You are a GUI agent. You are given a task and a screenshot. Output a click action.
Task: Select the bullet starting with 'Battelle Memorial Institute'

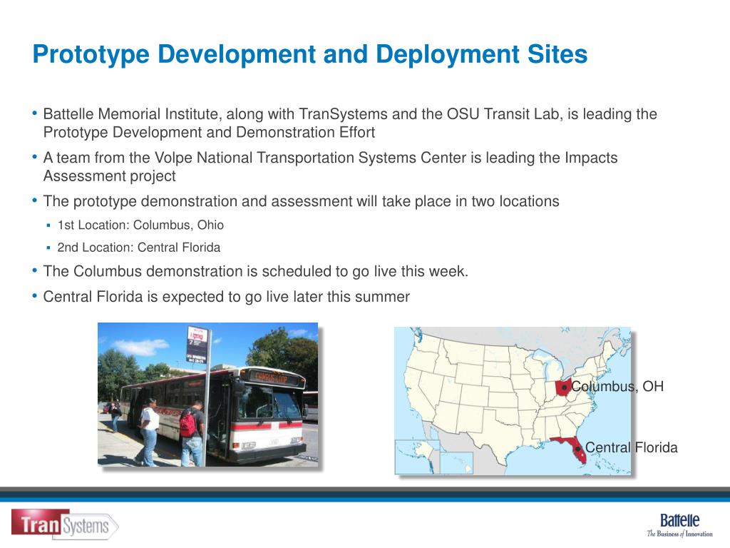point(349,123)
